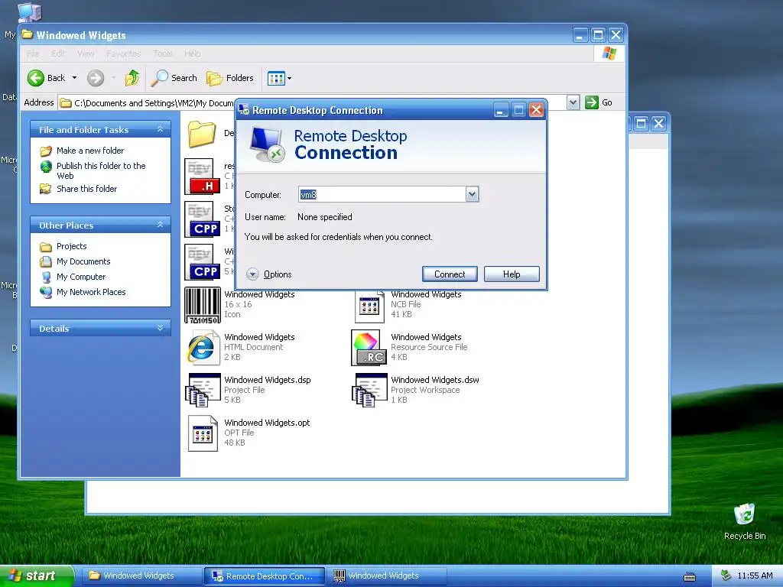Click Make a new folder link
The width and height of the screenshot is (783, 587).
[90, 151]
